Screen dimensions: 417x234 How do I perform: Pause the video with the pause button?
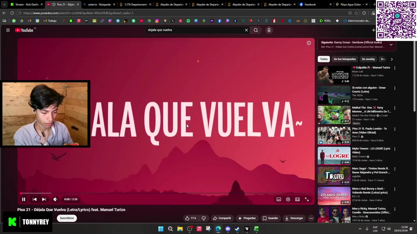[23, 199]
